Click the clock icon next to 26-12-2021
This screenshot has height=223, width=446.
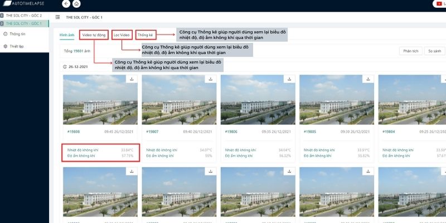point(65,66)
